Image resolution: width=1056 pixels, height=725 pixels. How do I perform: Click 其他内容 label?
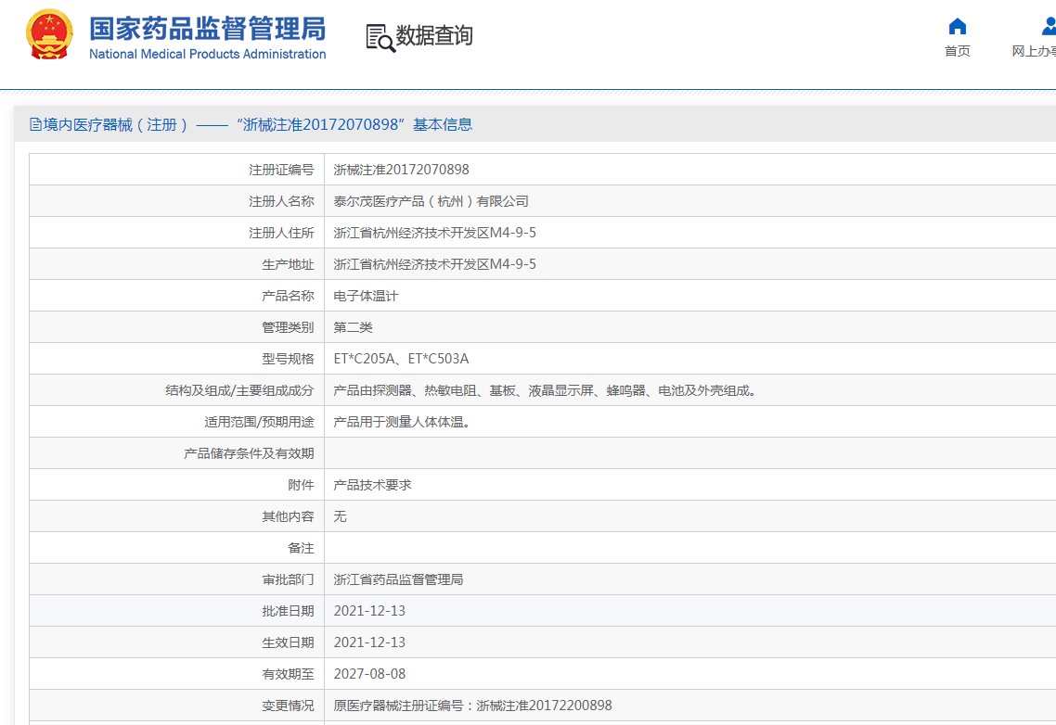289,516
